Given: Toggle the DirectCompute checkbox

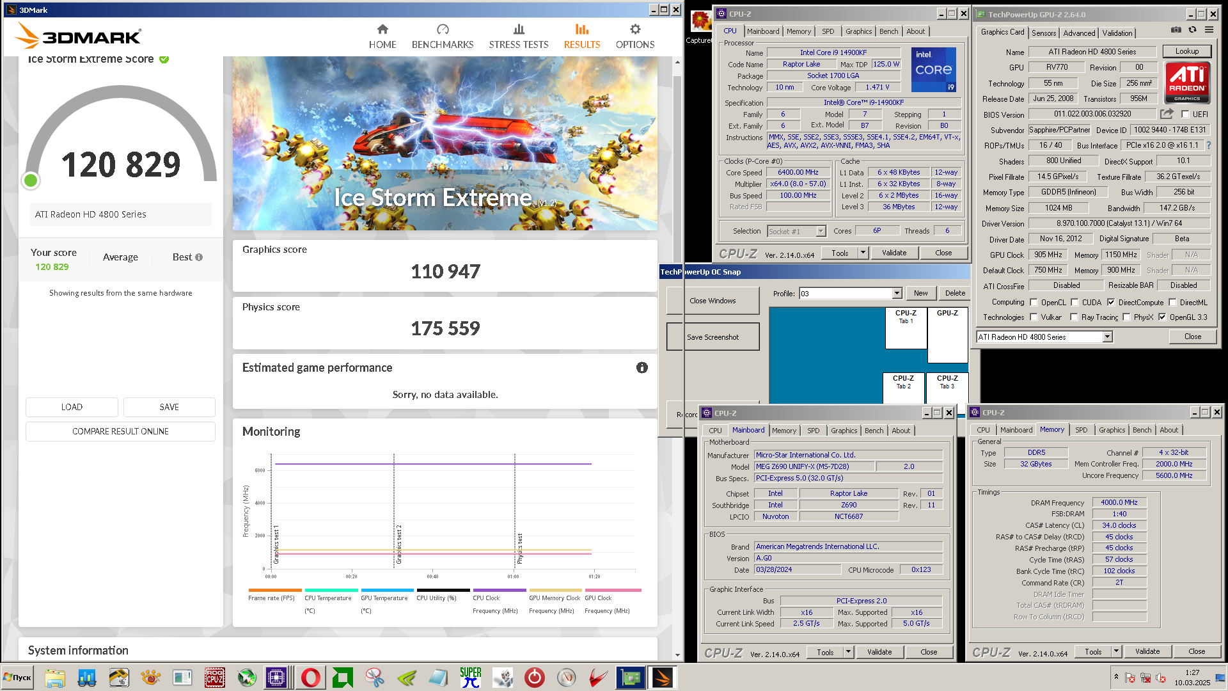Looking at the screenshot, I should pos(1111,302).
